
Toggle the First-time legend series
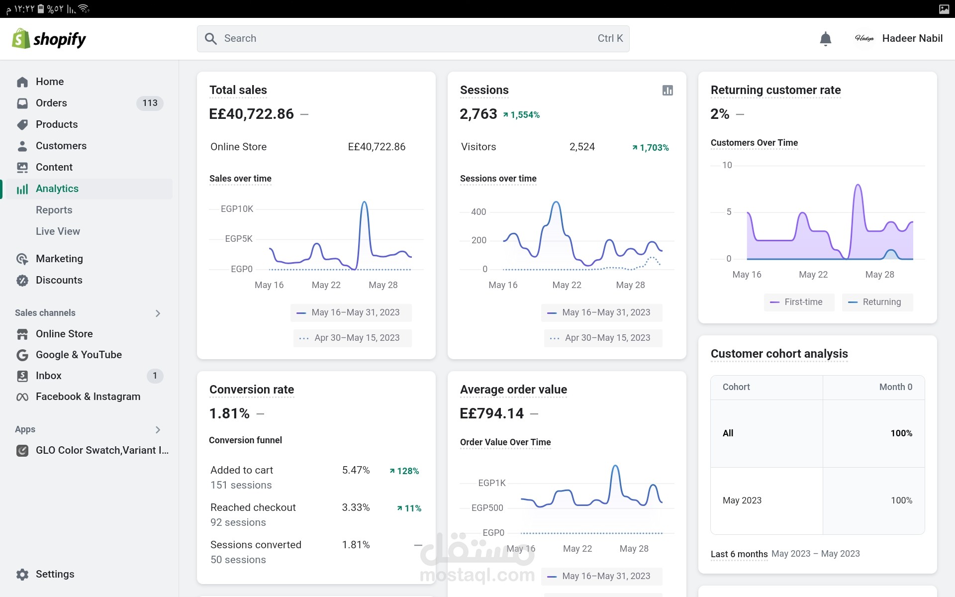coord(799,302)
